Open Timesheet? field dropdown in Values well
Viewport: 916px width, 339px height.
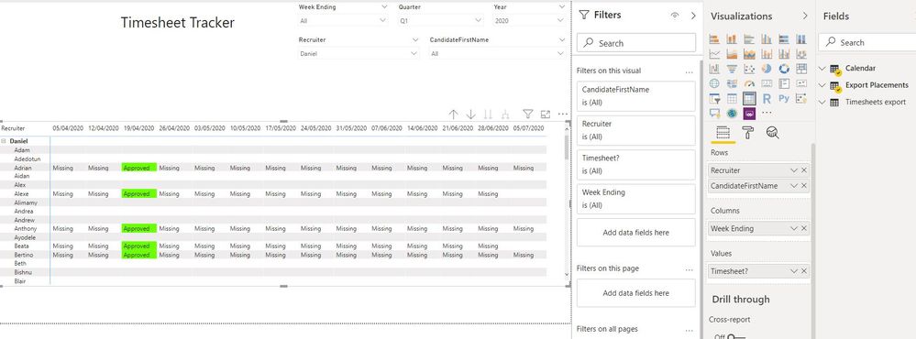pos(793,270)
